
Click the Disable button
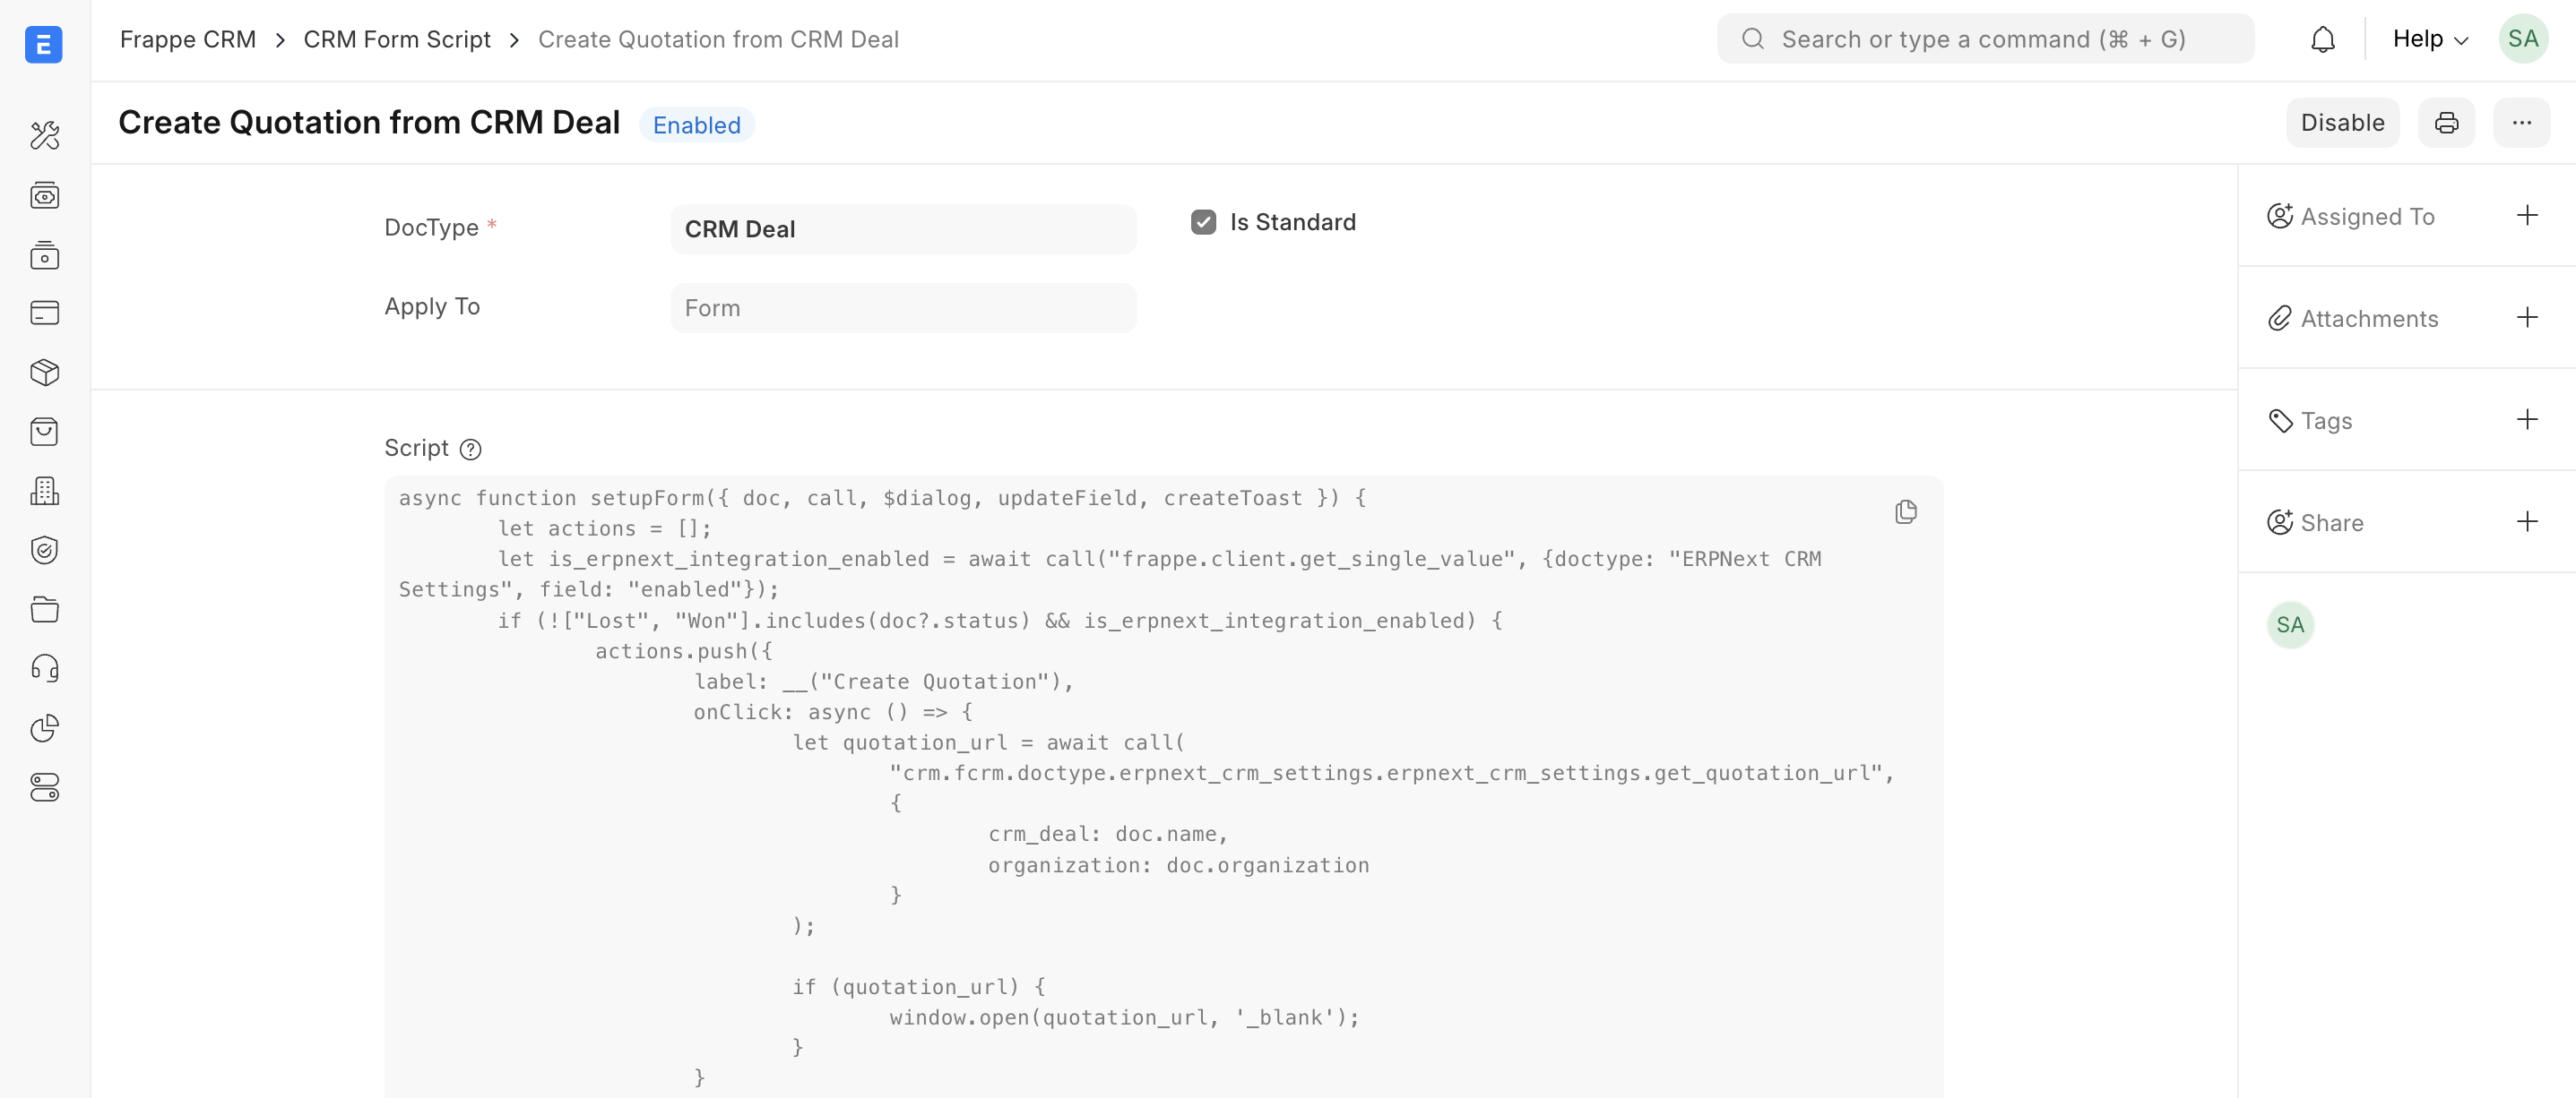point(2342,123)
